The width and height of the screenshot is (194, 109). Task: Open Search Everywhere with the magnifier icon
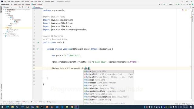tap(187, 4)
